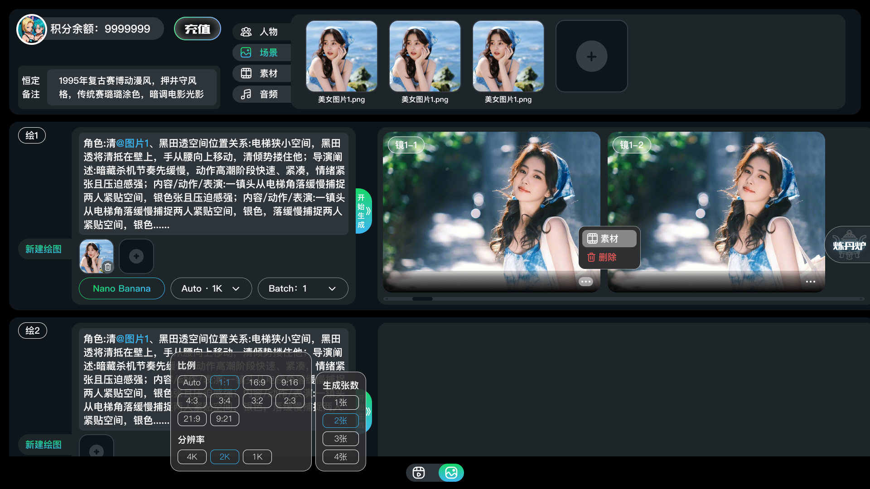The width and height of the screenshot is (870, 489).
Task: Click the first 美女图片1.png thumbnail
Action: (342, 56)
